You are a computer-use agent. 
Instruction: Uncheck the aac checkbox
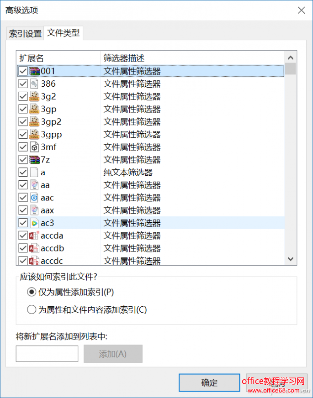pyautogui.click(x=23, y=198)
